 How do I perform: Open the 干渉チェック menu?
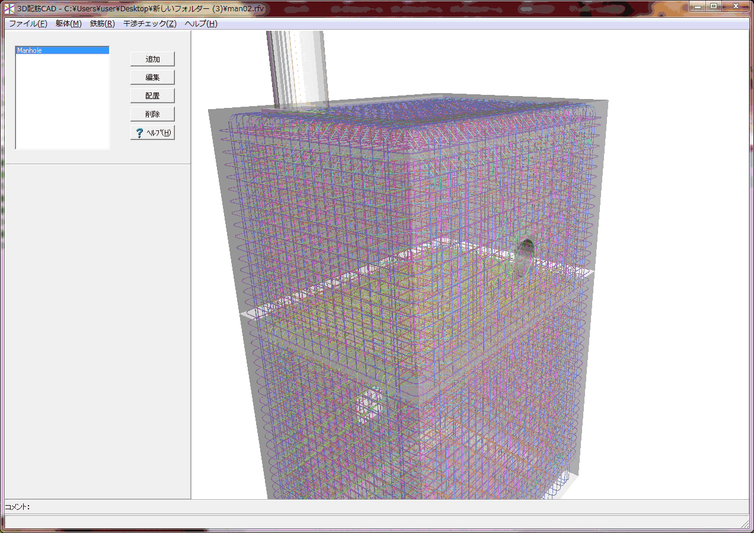pyautogui.click(x=149, y=24)
